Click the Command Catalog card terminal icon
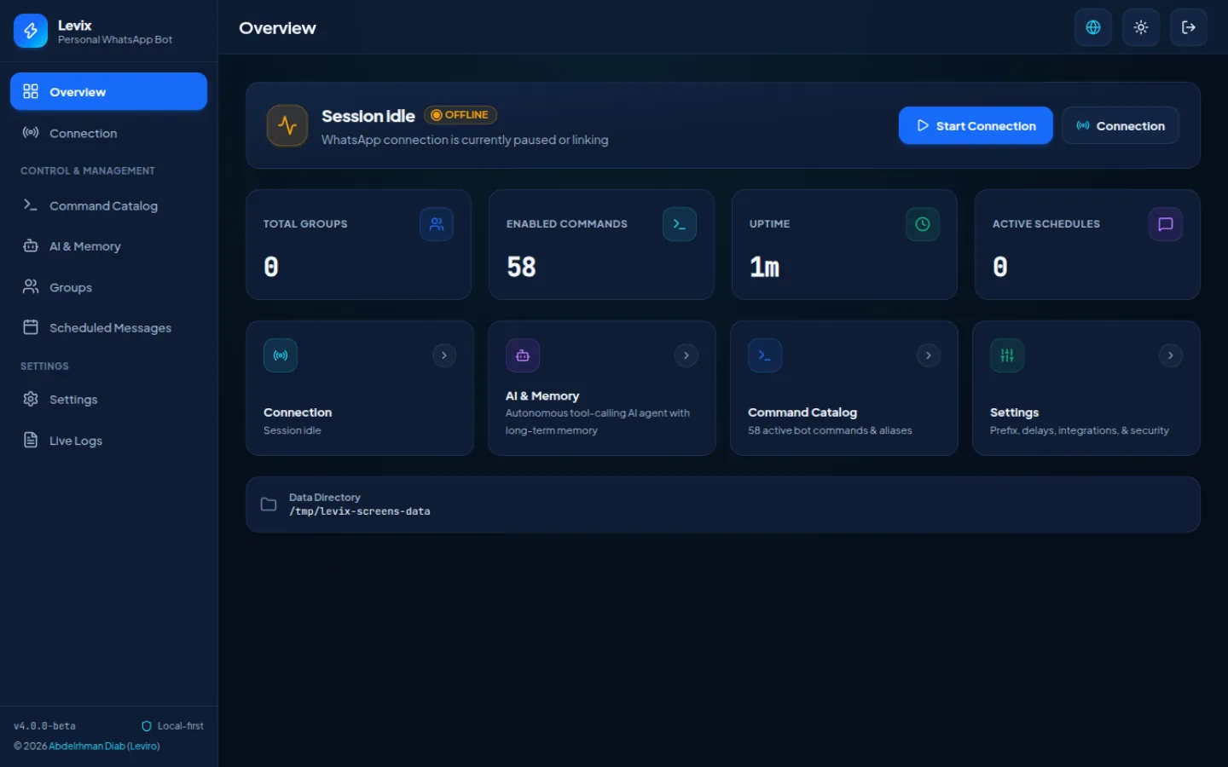The height and width of the screenshot is (767, 1228). [765, 355]
